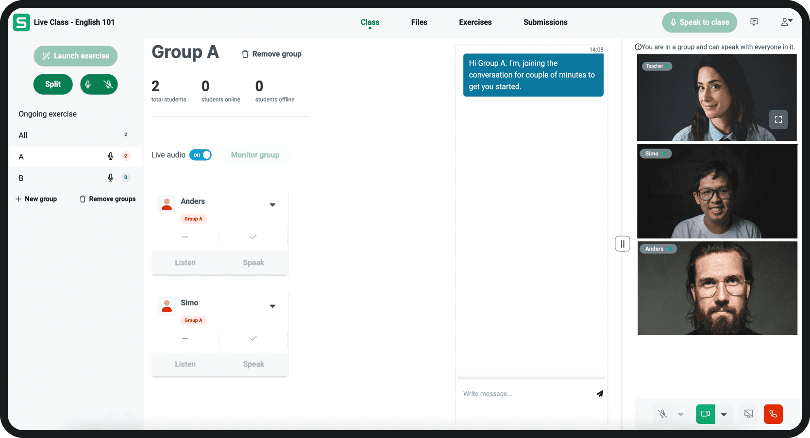This screenshot has width=810, height=438.
Task: Send the chat message with paper plane icon
Action: pos(600,394)
